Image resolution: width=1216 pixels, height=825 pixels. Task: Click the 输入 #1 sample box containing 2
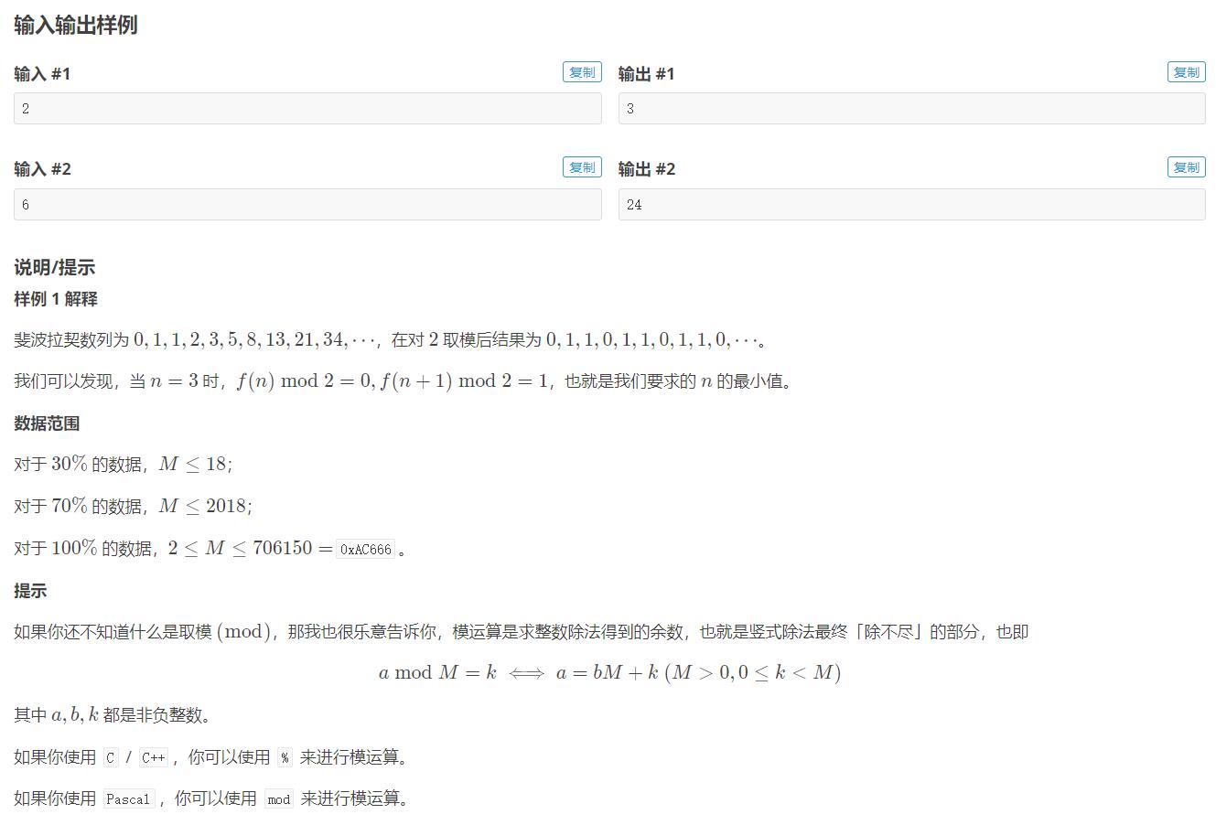pos(307,108)
